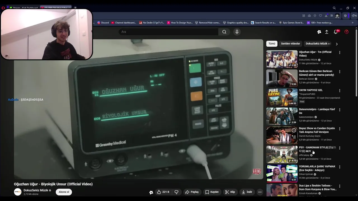This screenshot has width=358, height=201.
Task: Dislike the video with thumbs-down icon
Action: (x=176, y=192)
